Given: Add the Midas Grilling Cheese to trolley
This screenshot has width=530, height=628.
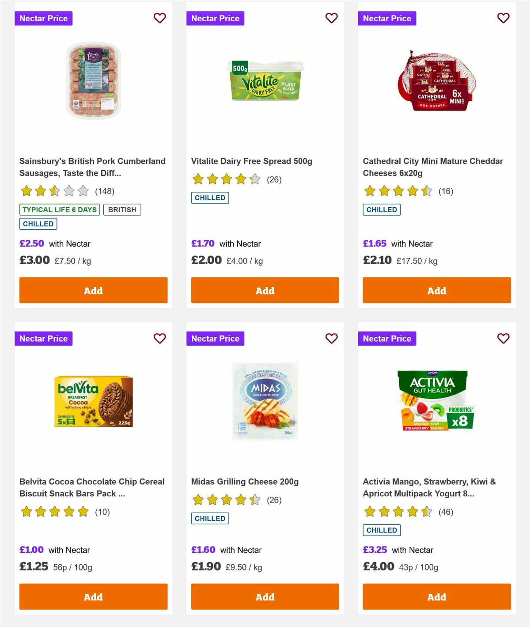Looking at the screenshot, I should click(x=265, y=597).
